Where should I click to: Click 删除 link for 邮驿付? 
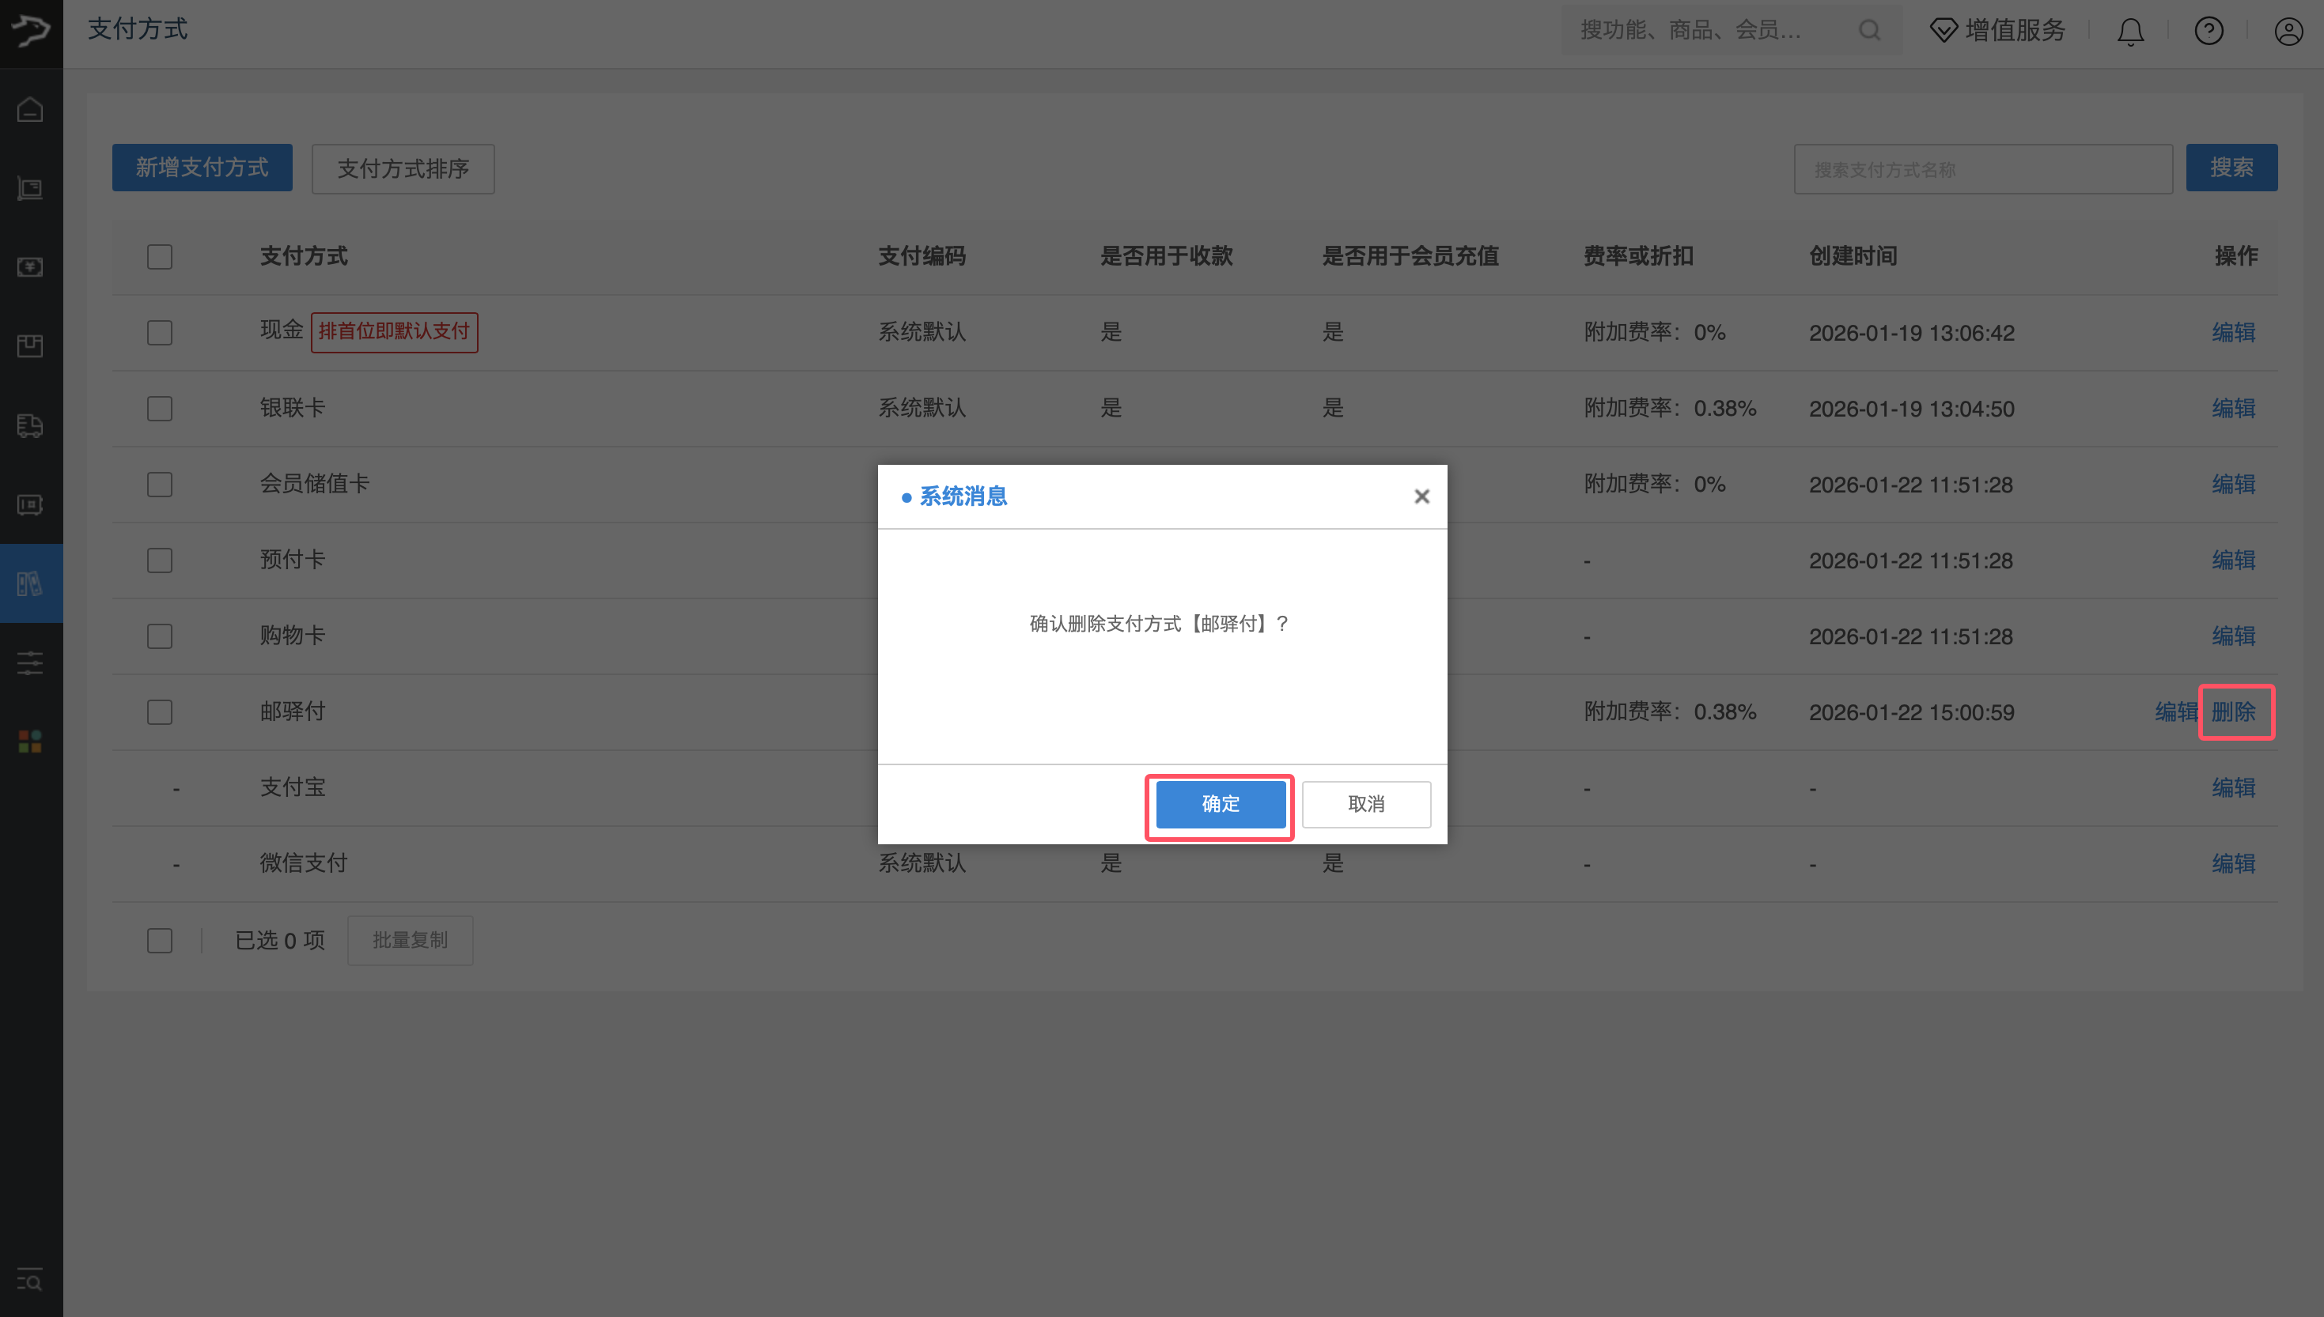tap(2234, 712)
